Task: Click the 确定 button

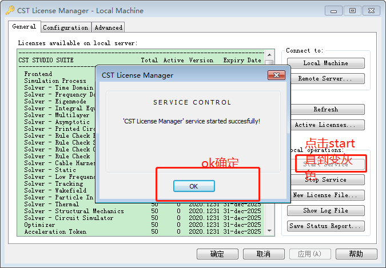Action: [217, 254]
